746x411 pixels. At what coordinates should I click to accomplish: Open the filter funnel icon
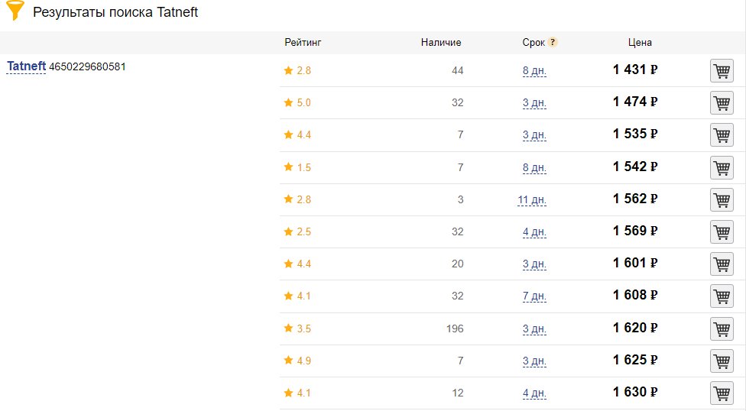click(x=15, y=10)
